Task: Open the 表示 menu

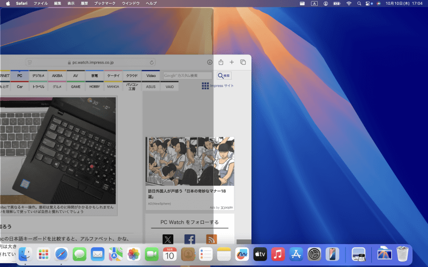Action: pyautogui.click(x=71, y=3)
